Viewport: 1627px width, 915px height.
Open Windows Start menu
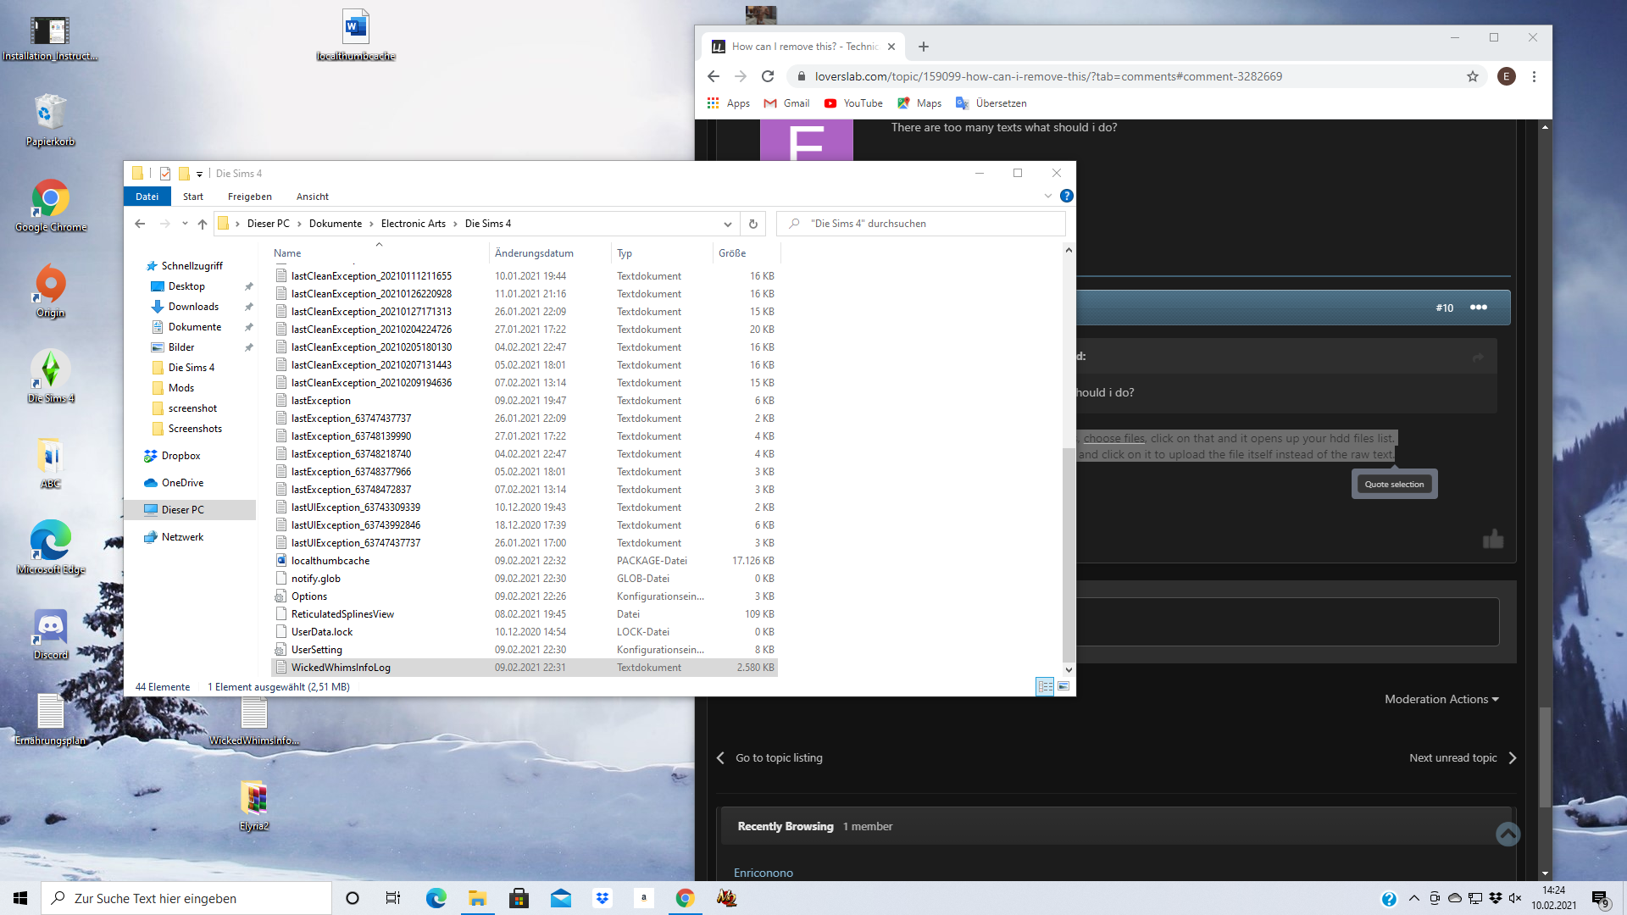[20, 898]
